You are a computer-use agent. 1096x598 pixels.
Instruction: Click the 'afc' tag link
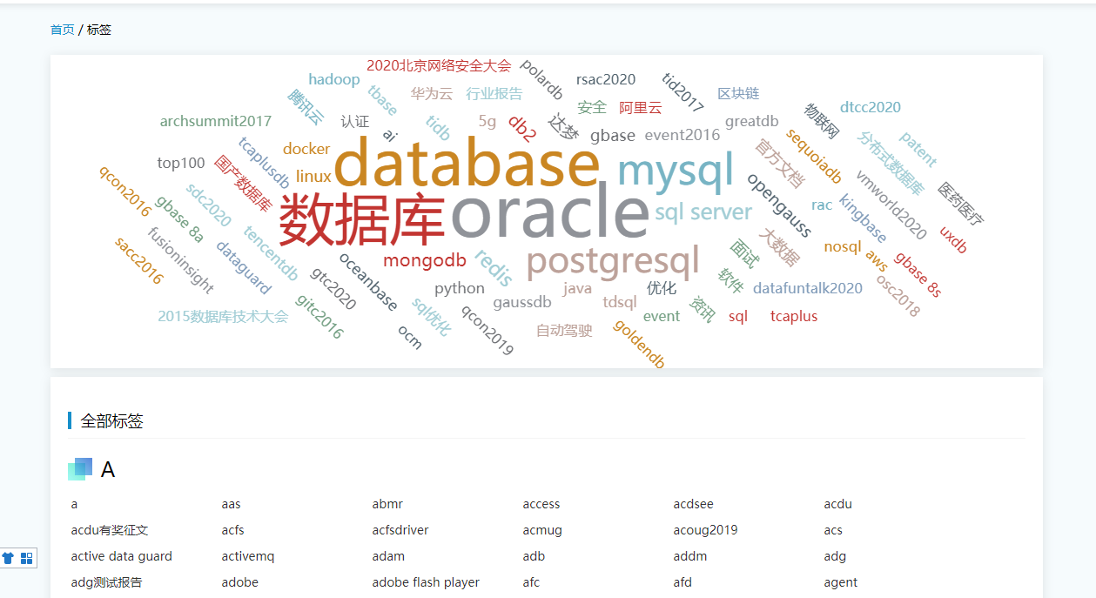[x=531, y=582]
